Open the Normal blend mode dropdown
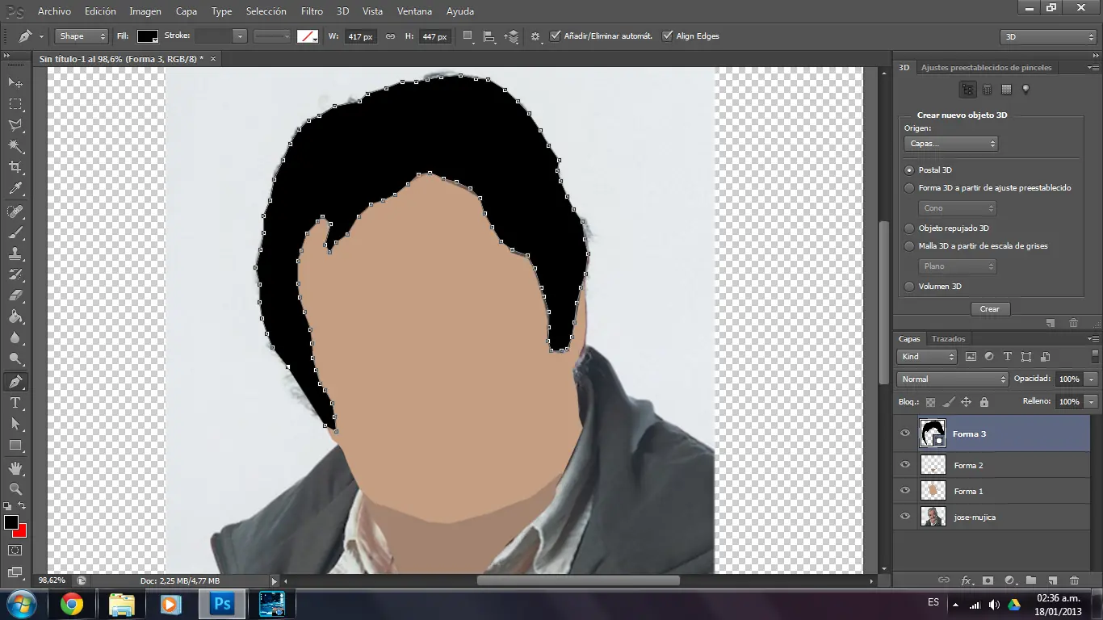The height and width of the screenshot is (620, 1103). point(953,379)
